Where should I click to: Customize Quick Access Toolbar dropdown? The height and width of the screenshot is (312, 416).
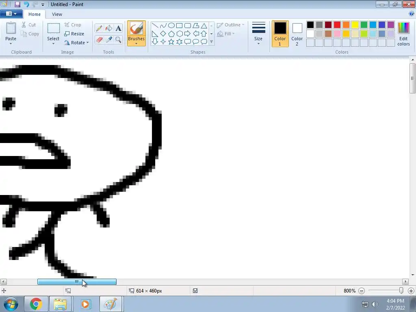(x=43, y=4)
